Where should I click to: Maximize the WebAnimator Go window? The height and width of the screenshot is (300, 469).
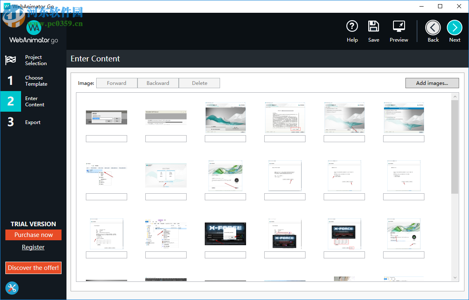pyautogui.click(x=440, y=6)
